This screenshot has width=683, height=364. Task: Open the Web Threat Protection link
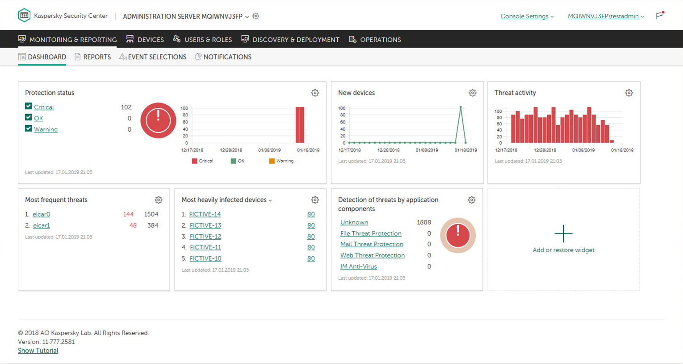tap(373, 255)
